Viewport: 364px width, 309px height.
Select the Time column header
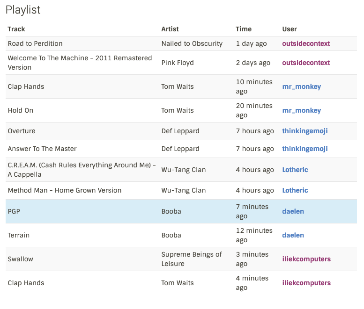[244, 29]
